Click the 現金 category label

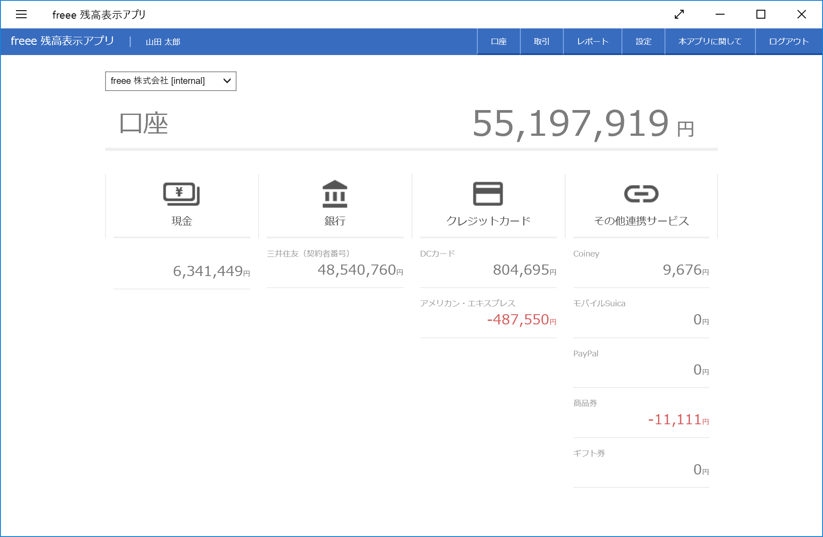tap(181, 221)
